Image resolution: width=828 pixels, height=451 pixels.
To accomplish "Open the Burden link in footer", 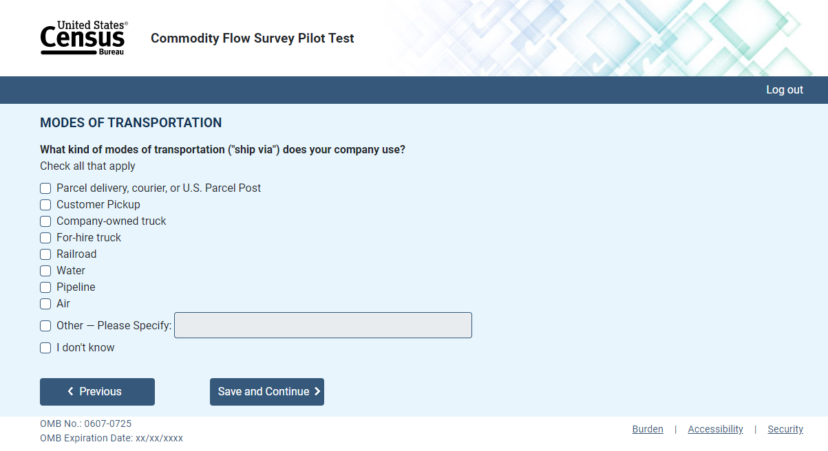I will [x=648, y=429].
